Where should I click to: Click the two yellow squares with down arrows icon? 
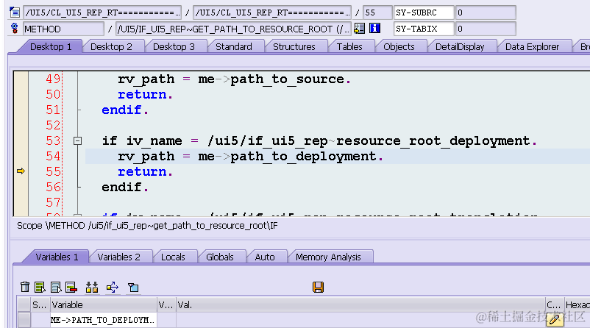point(92,287)
